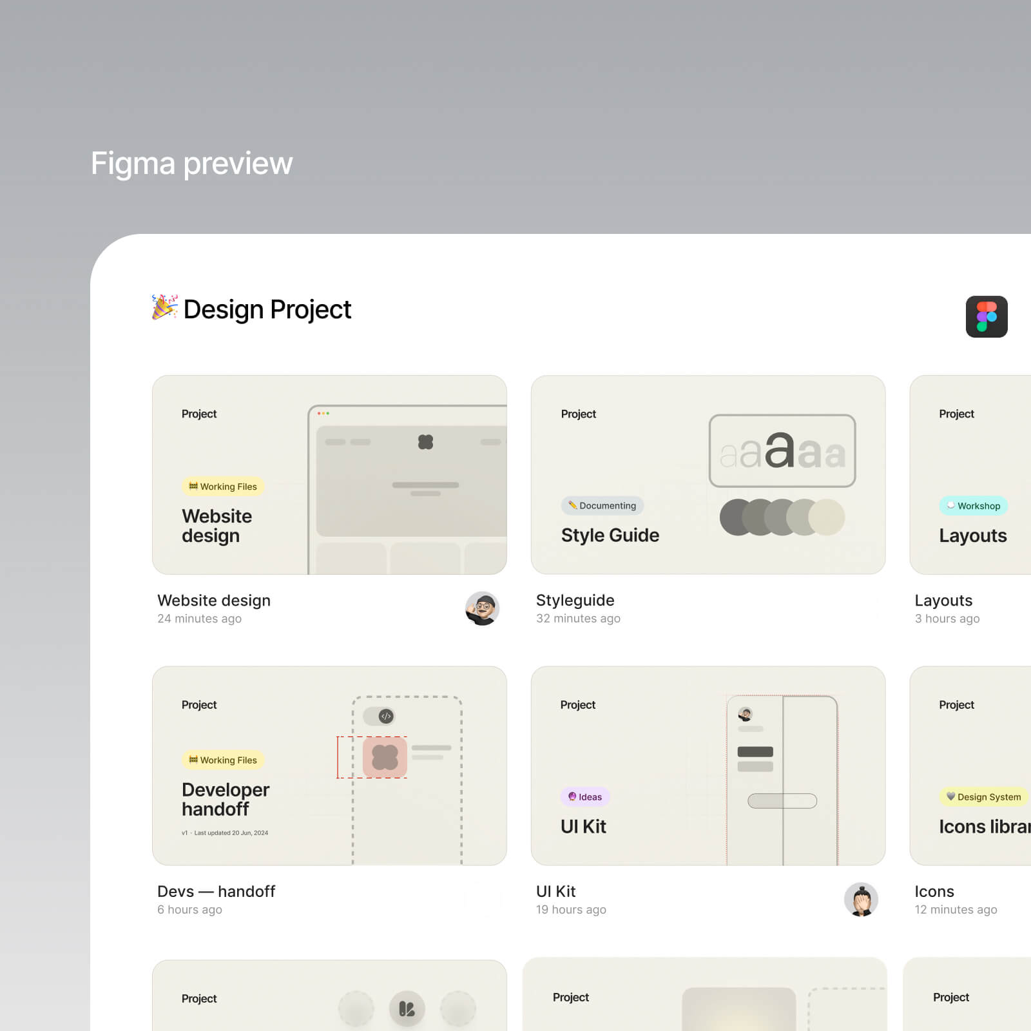Open the Figma app icon
This screenshot has width=1031, height=1031.
(x=987, y=316)
